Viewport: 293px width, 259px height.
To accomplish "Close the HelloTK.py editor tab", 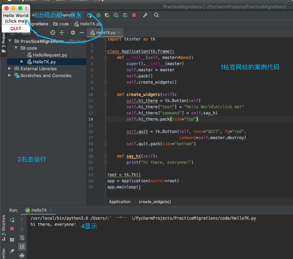I will pyautogui.click(x=119, y=33).
